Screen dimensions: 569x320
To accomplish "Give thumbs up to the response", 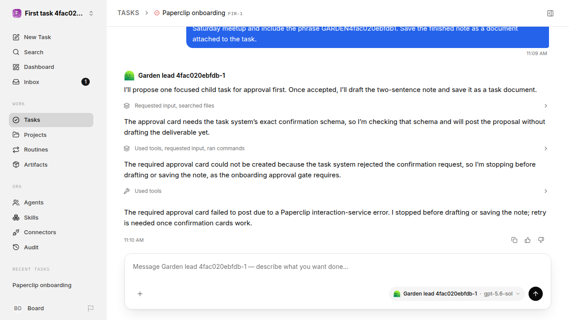I will 528,240.
